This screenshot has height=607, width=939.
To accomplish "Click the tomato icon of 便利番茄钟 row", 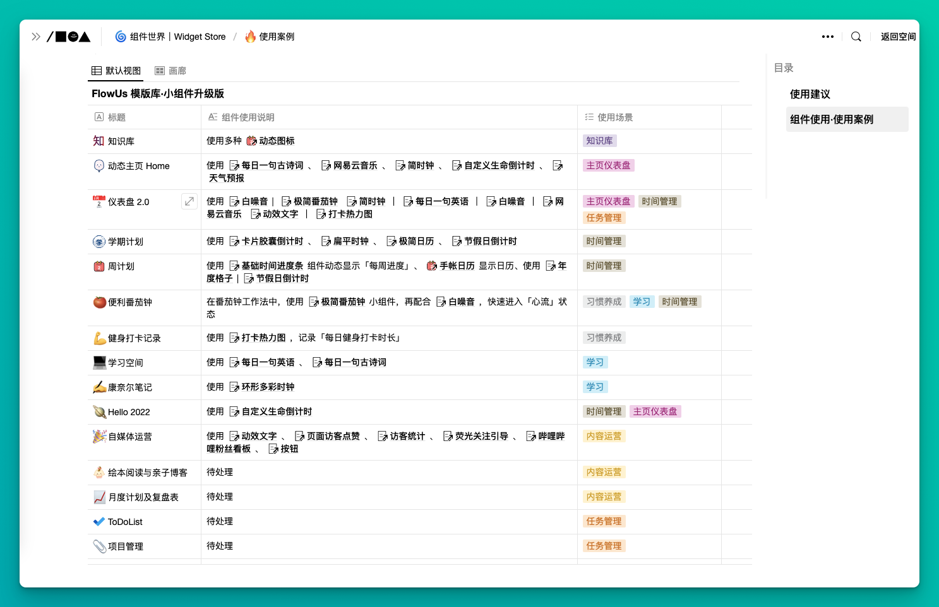I will coord(99,302).
